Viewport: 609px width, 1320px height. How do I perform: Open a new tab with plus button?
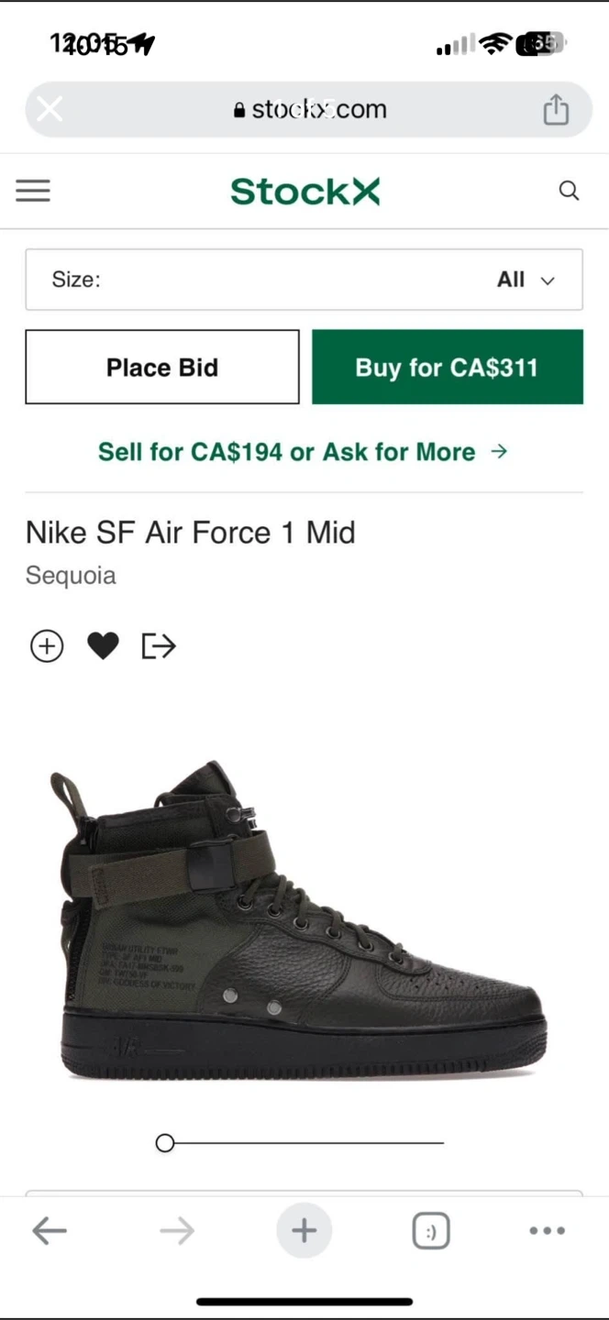click(304, 1231)
